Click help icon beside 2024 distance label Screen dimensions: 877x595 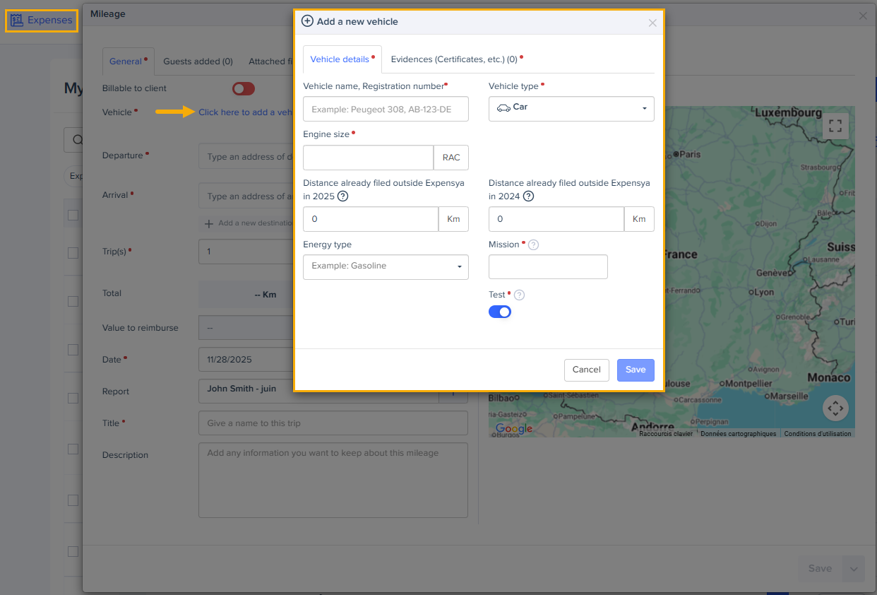pos(528,196)
